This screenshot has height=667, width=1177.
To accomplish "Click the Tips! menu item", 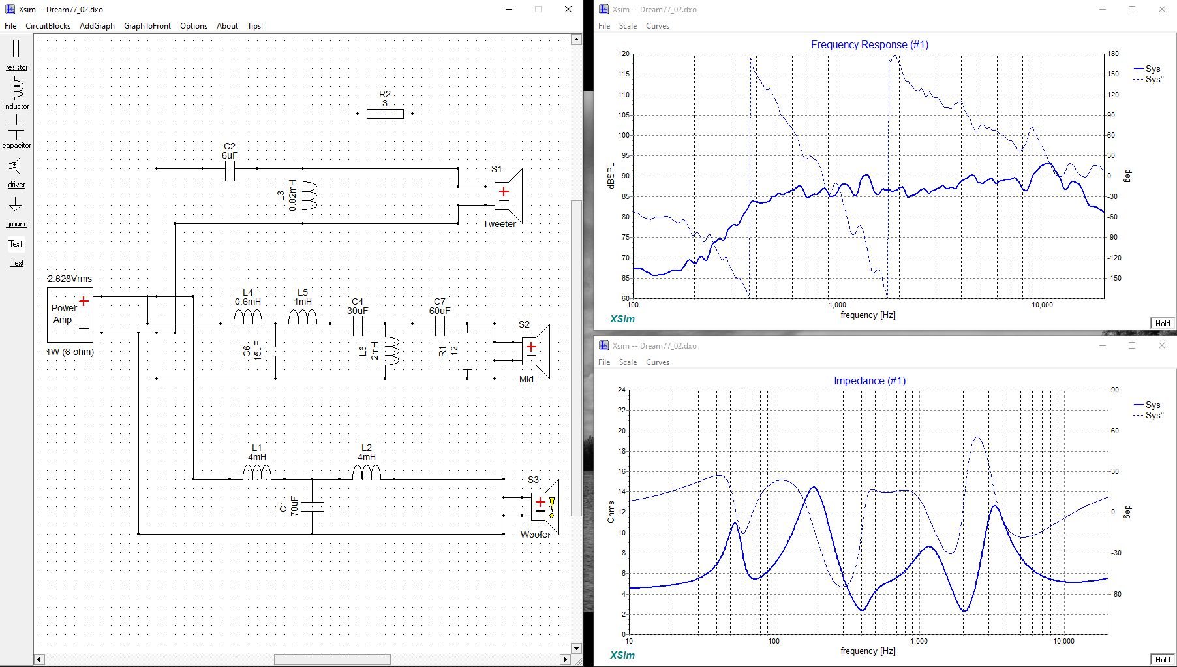I will tap(255, 26).
